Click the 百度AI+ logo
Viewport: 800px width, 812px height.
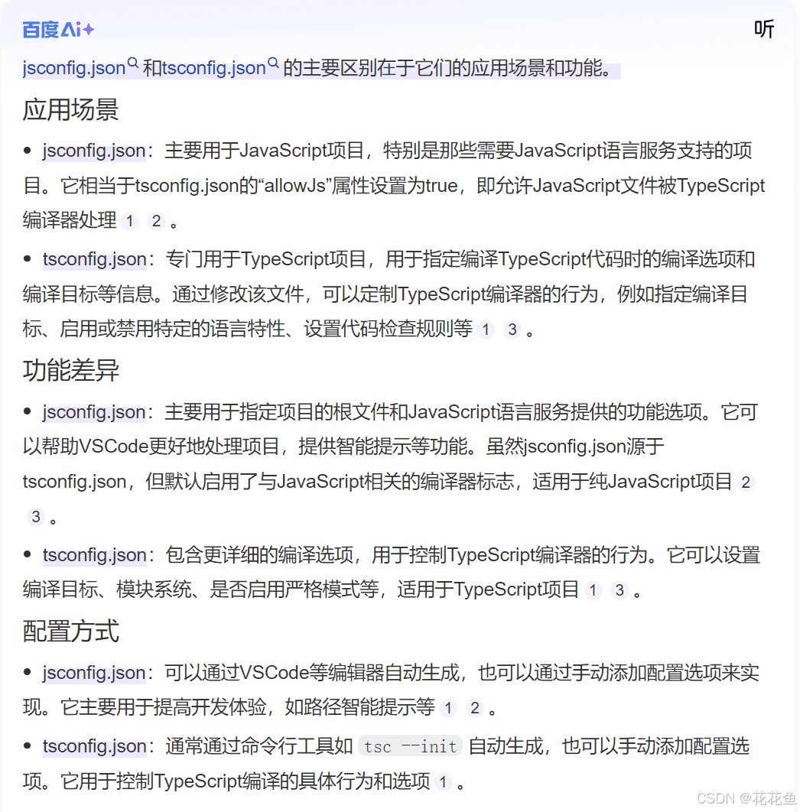[58, 30]
